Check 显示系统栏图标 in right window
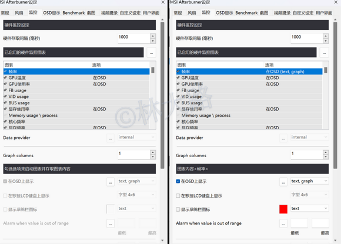341x244 pixels. point(178,209)
